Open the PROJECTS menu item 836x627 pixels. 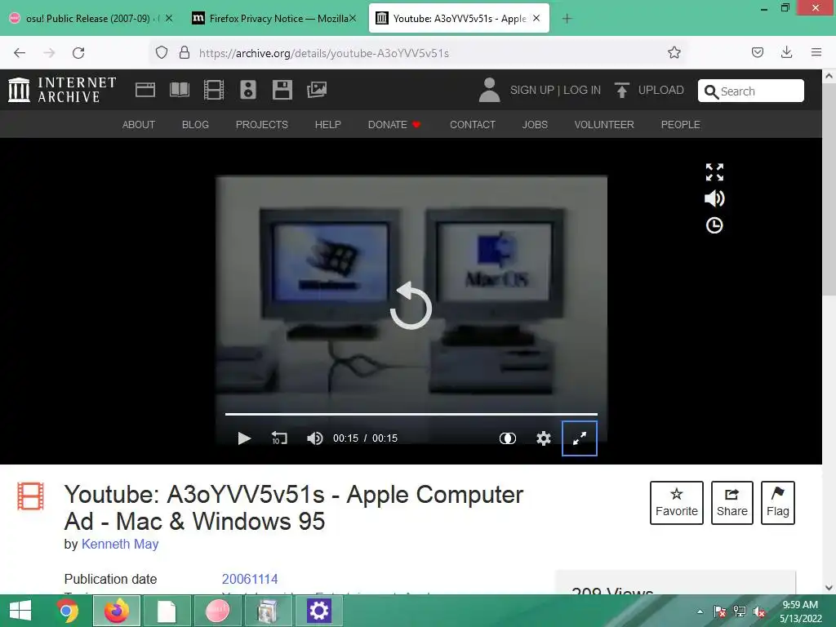coord(262,124)
